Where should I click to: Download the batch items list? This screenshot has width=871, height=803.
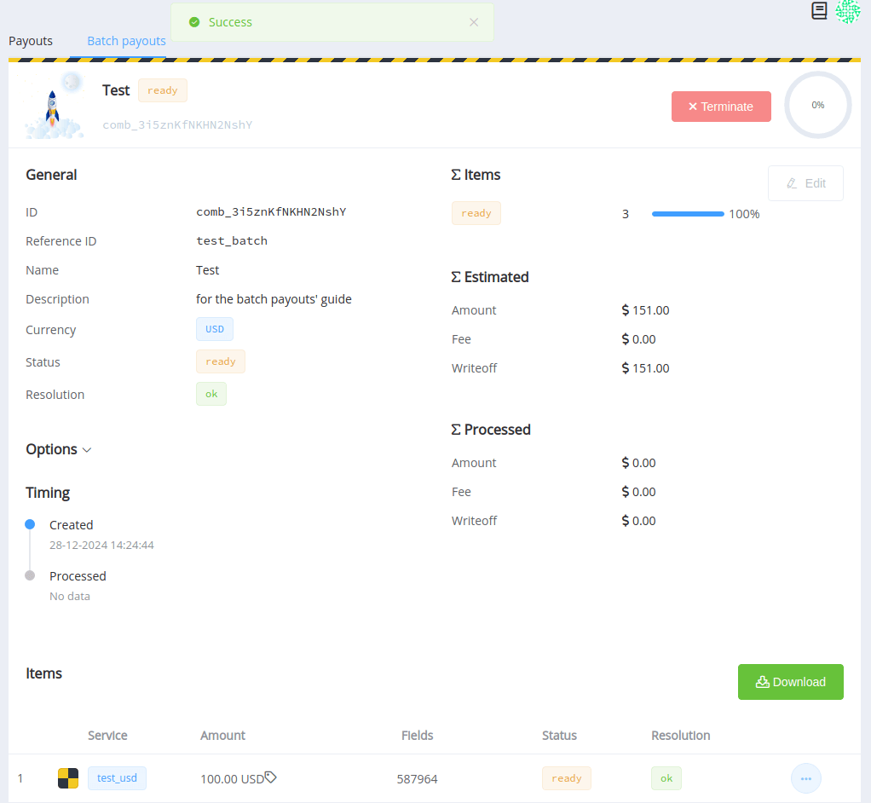pyautogui.click(x=790, y=682)
